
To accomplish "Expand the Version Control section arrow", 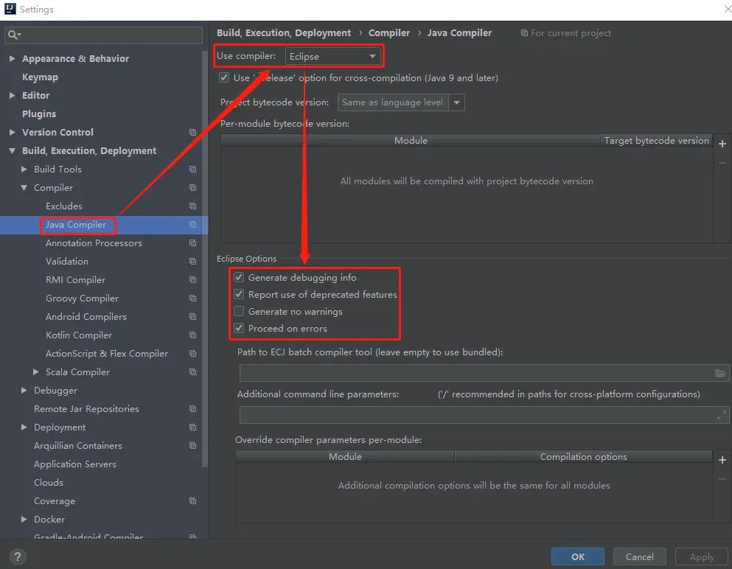I will coord(12,132).
